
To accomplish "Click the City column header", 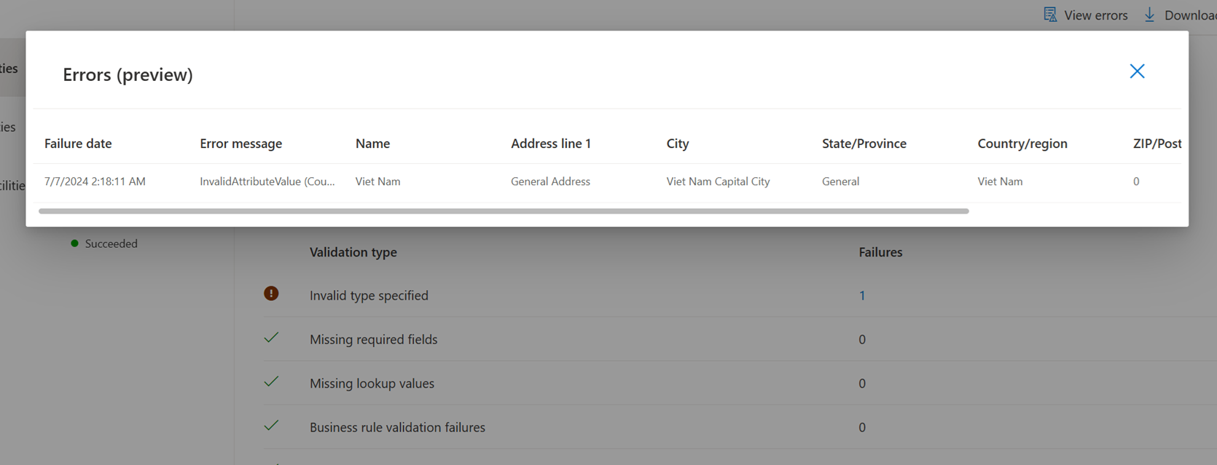I will pyautogui.click(x=677, y=144).
